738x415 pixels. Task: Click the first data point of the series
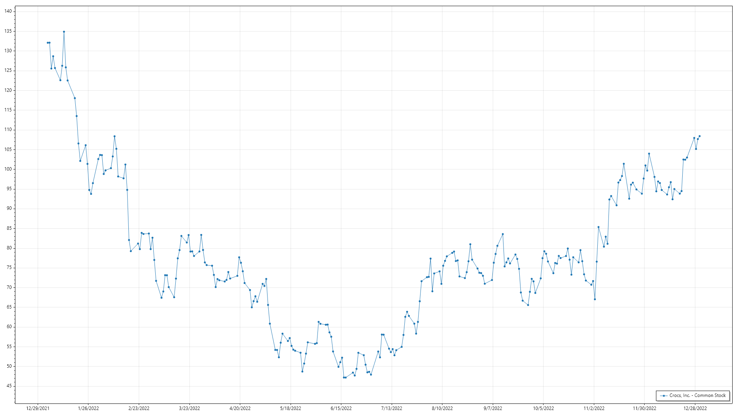click(x=48, y=43)
